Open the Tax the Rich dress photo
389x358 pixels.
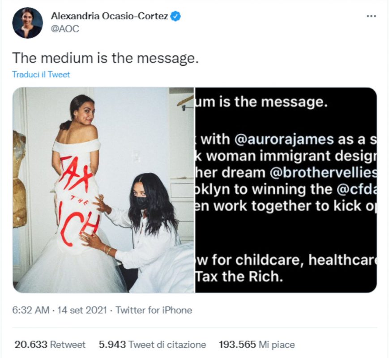pyautogui.click(x=103, y=190)
